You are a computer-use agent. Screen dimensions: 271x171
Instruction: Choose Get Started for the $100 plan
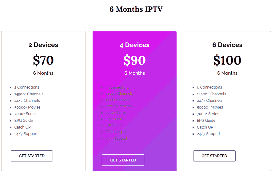(214, 156)
